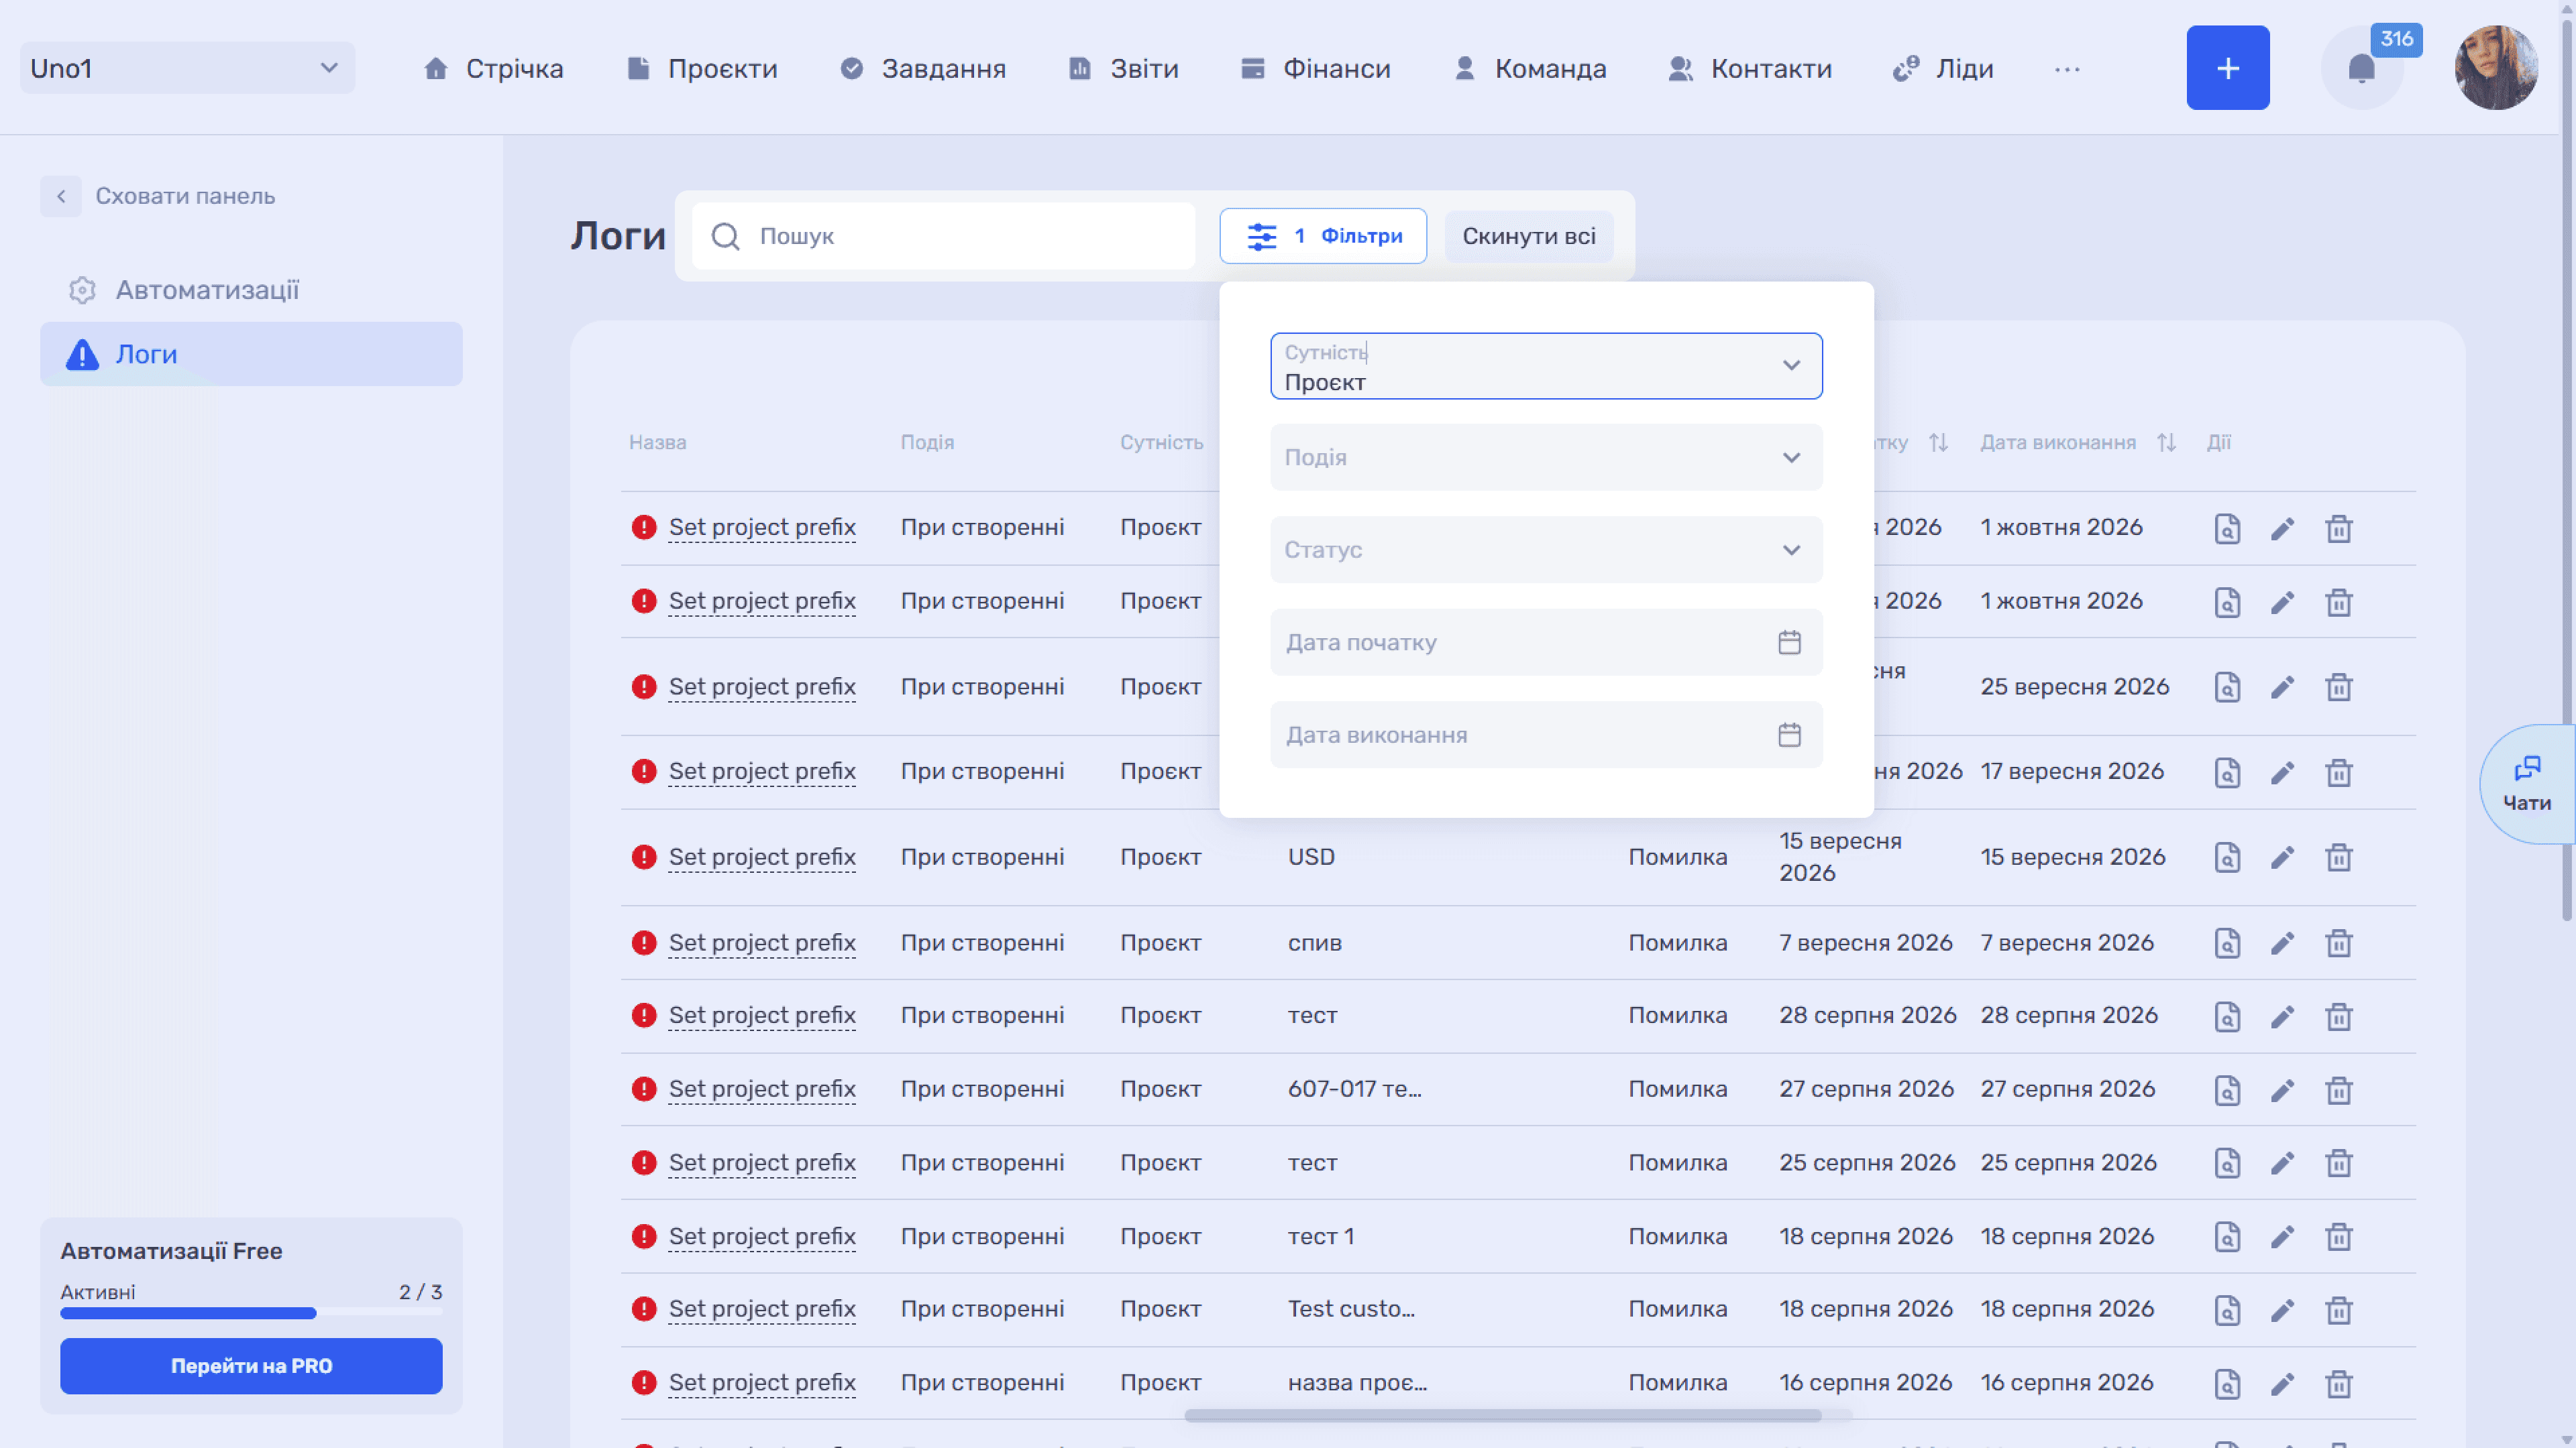Click the more options ellipsis in navigation
The image size is (2576, 1448).
2067,69
